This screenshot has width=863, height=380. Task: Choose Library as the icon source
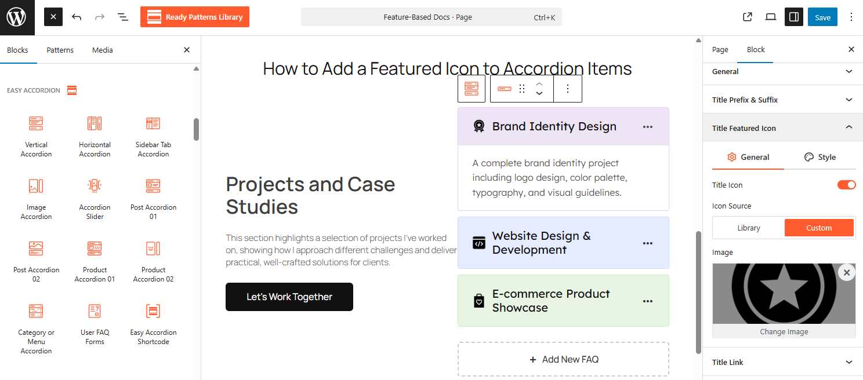pos(749,228)
